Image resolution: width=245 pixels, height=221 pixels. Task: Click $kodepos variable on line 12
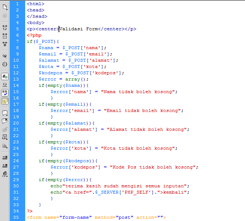50,73
